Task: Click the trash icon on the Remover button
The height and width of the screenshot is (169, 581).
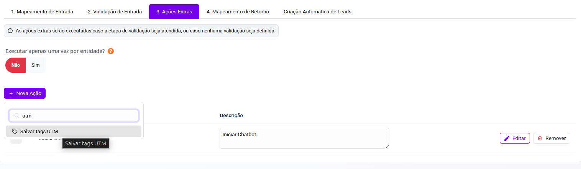Action: click(x=540, y=138)
